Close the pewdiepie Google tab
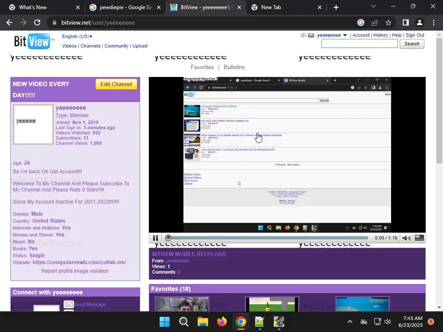This screenshot has width=443, height=332. click(159, 7)
